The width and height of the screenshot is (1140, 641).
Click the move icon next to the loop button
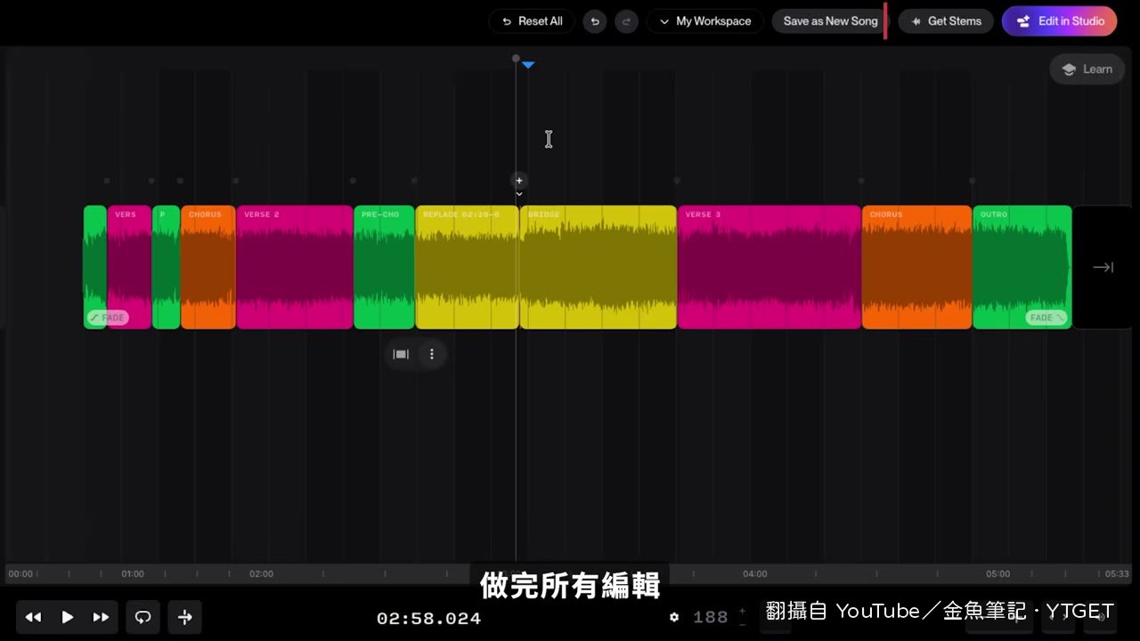[185, 617]
